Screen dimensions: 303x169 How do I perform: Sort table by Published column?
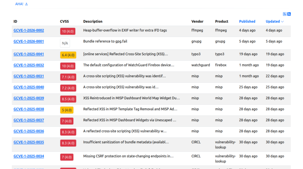pyautogui.click(x=247, y=22)
